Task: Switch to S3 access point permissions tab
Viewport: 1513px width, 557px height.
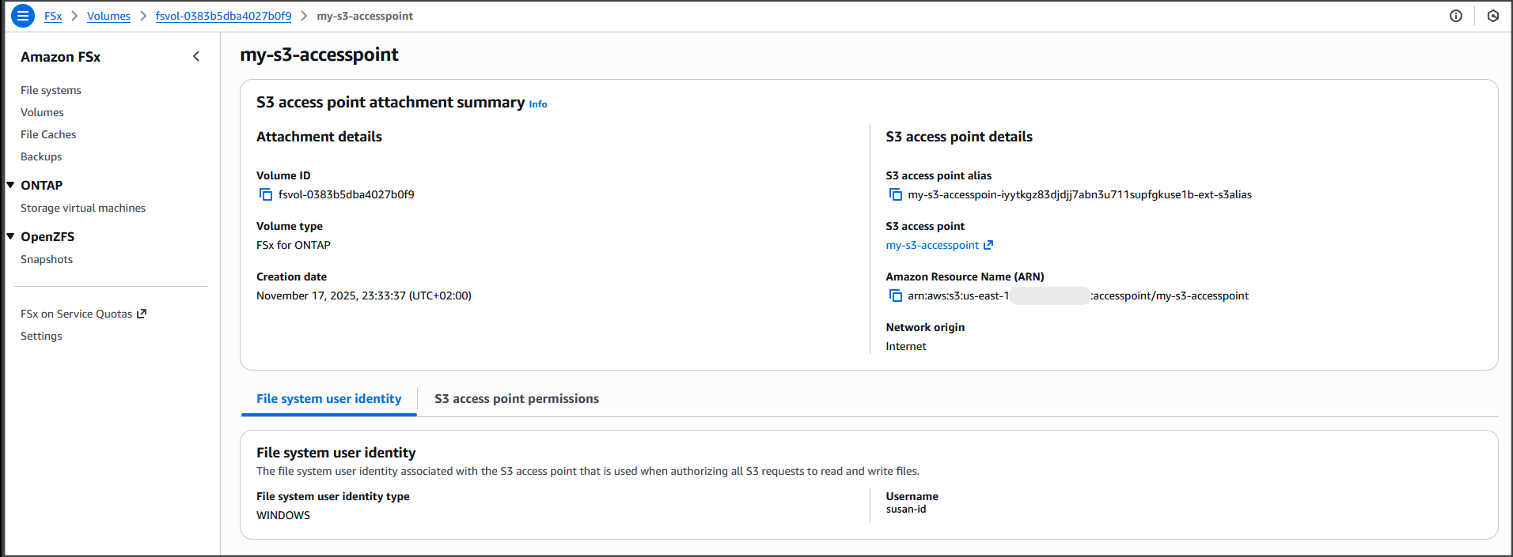Action: click(517, 399)
